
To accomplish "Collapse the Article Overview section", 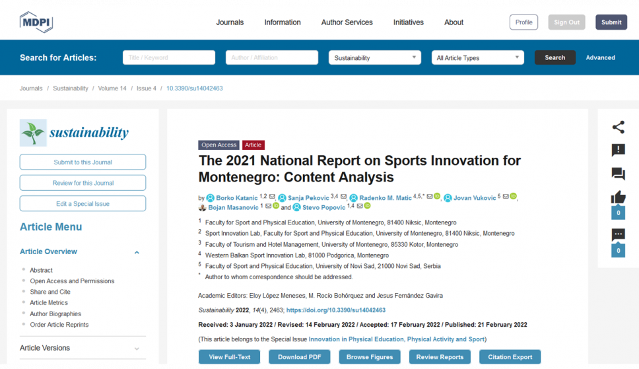I will point(137,252).
